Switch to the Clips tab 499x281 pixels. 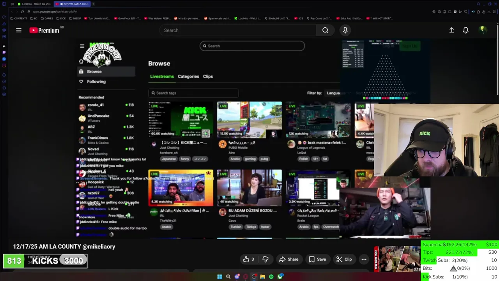pyautogui.click(x=208, y=76)
